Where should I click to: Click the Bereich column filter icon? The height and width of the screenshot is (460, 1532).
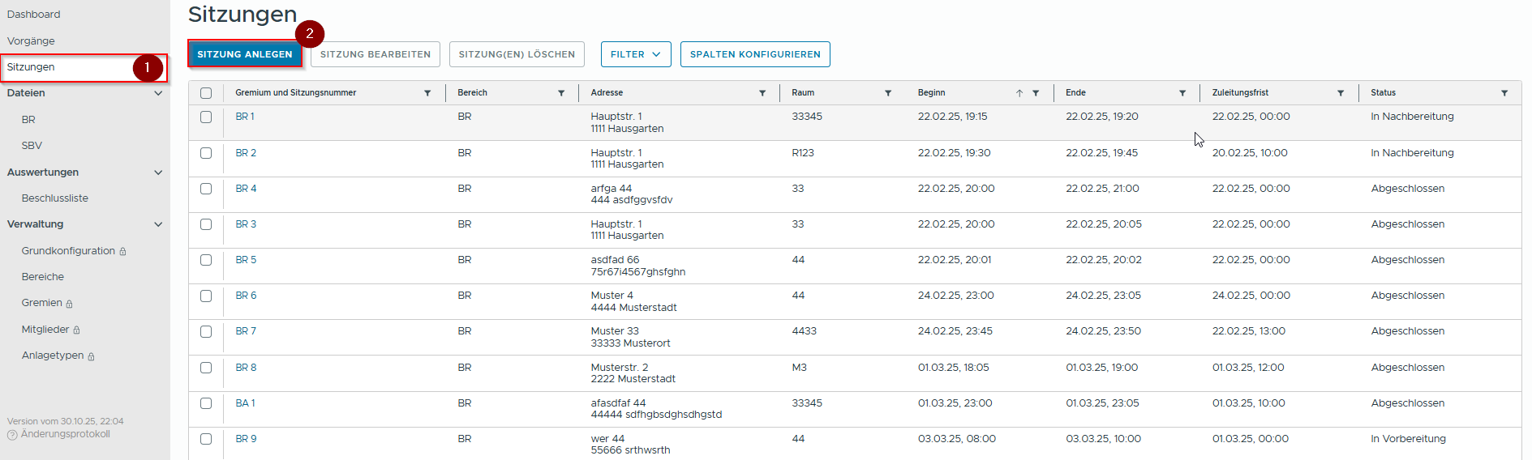click(560, 93)
